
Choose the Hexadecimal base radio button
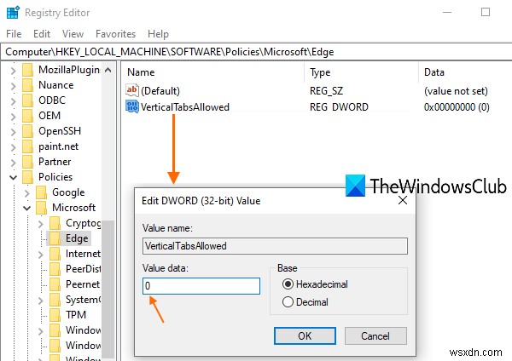(288, 284)
